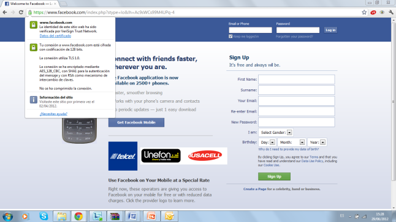Click the Re-enter Email input field
396x222 pixels.
click(297, 111)
